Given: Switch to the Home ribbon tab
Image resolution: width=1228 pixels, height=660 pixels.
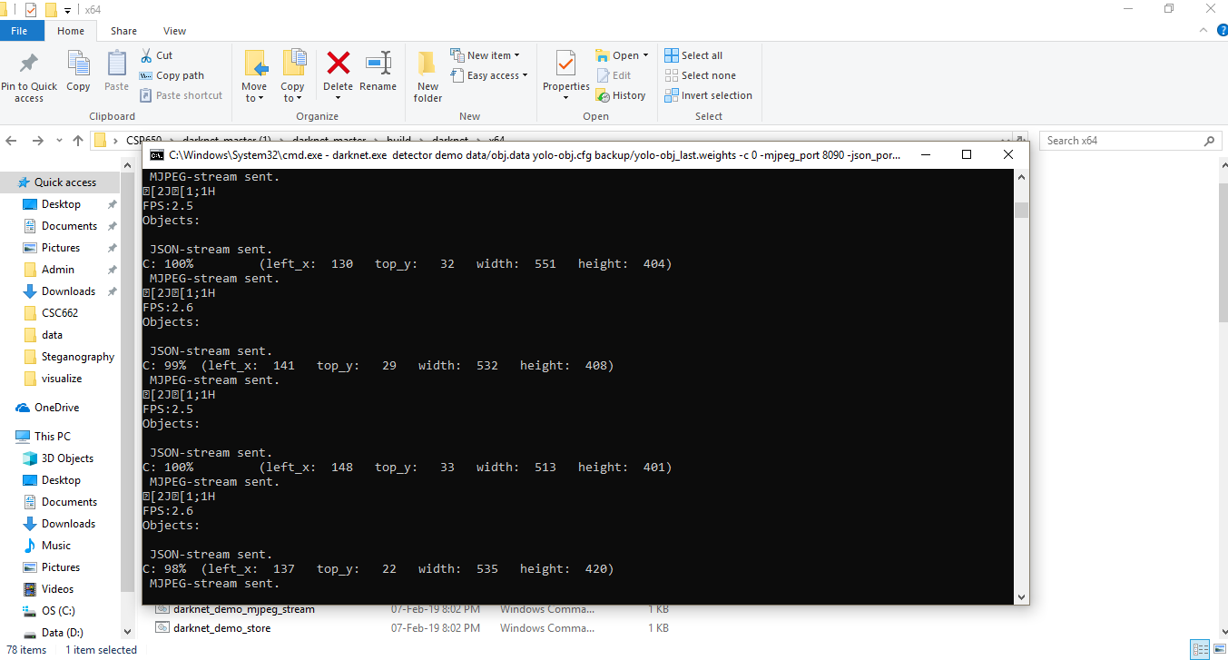Looking at the screenshot, I should pyautogui.click(x=71, y=31).
